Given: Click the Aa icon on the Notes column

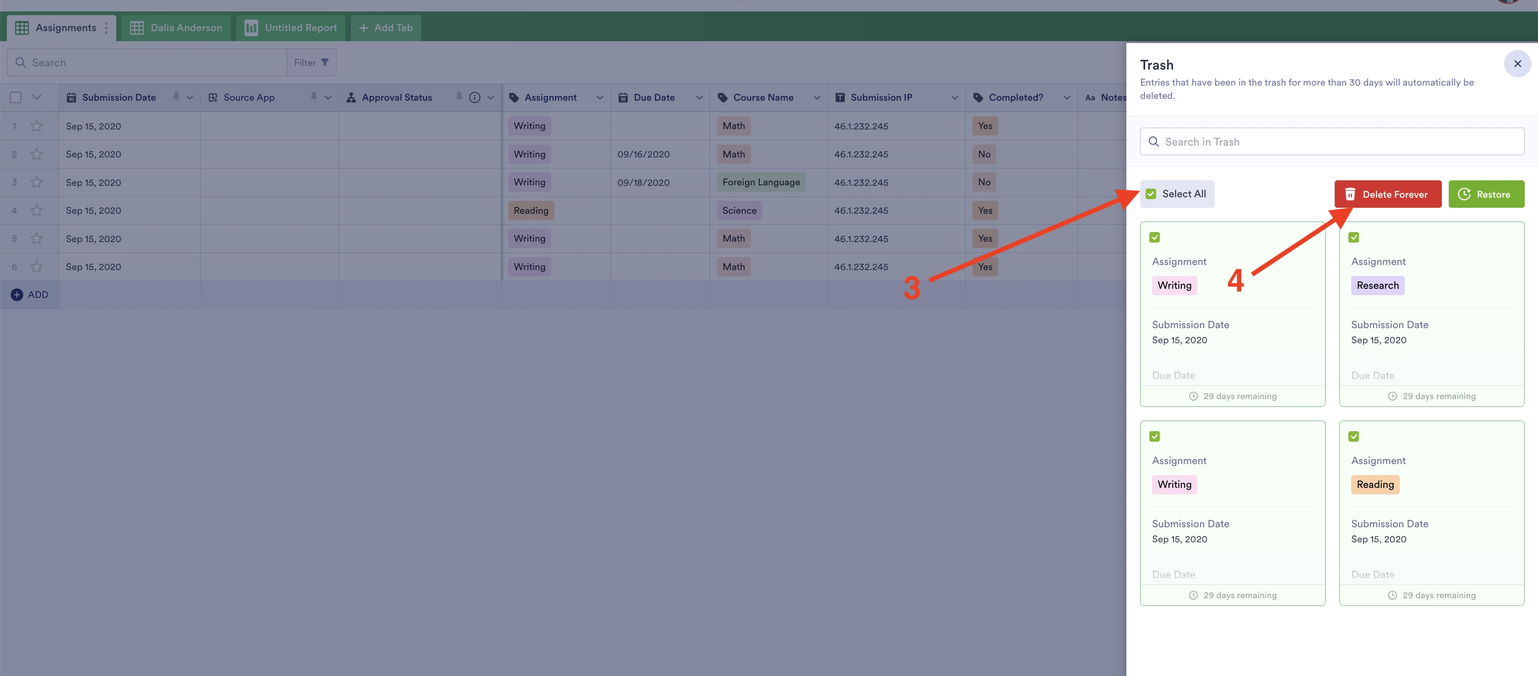Looking at the screenshot, I should point(1090,97).
